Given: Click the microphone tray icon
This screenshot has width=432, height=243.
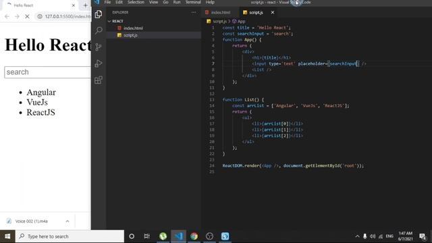Looking at the screenshot, I should [x=364, y=236].
